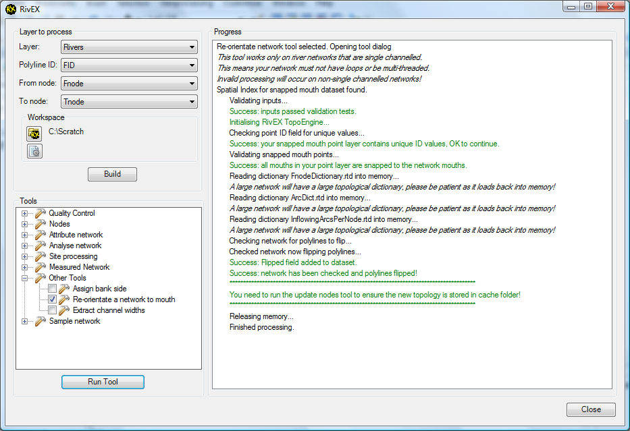Expand the Analyse network tree node
The image size is (630, 431).
pyautogui.click(x=24, y=246)
